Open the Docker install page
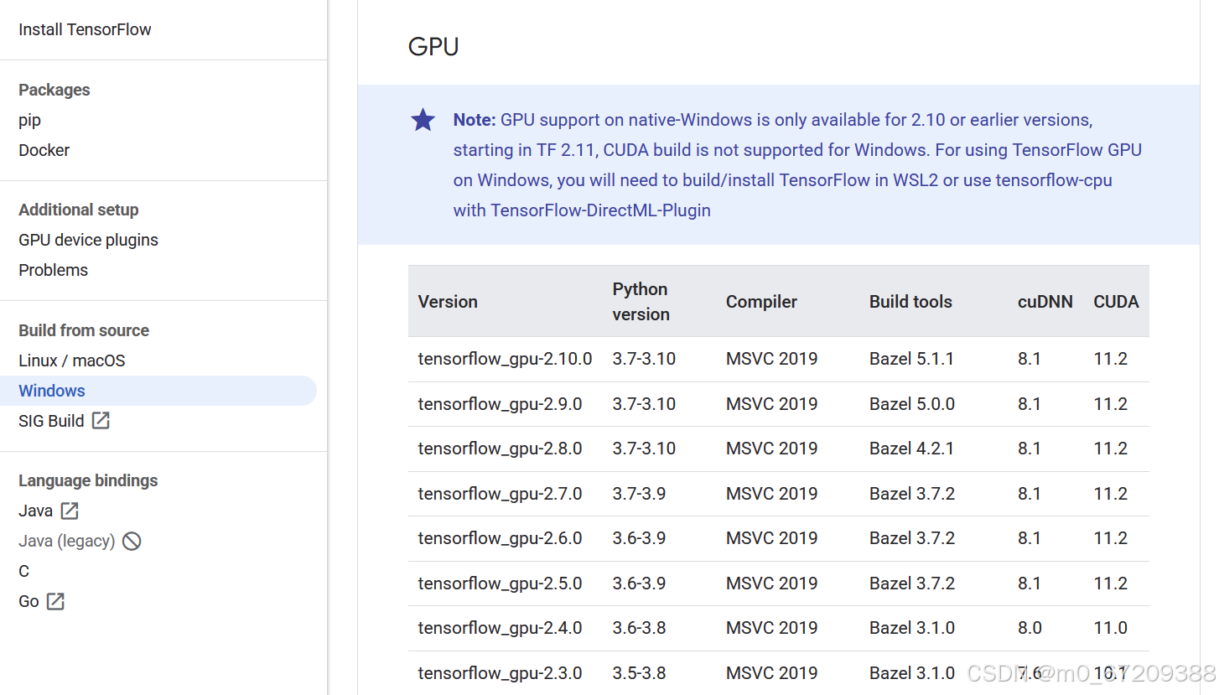This screenshot has width=1219, height=695. pos(44,150)
